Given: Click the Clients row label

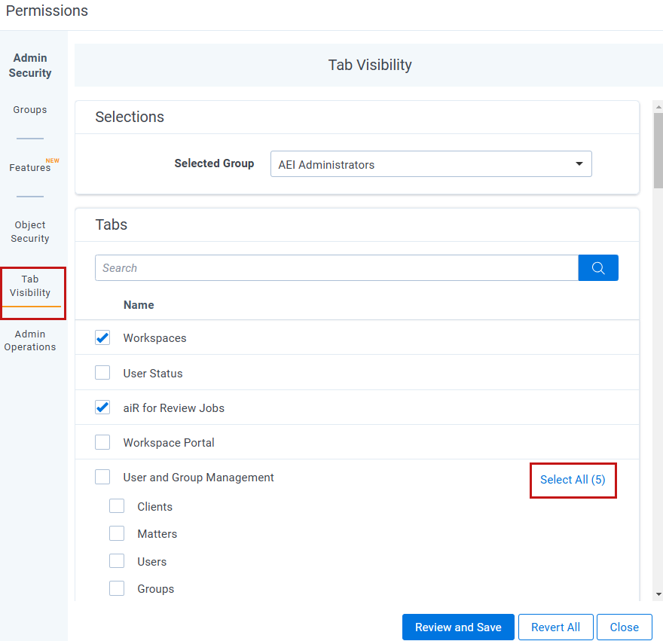Looking at the screenshot, I should click(x=154, y=506).
